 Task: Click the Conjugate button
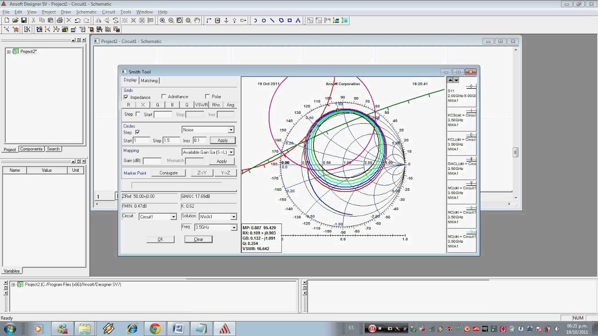click(x=169, y=173)
